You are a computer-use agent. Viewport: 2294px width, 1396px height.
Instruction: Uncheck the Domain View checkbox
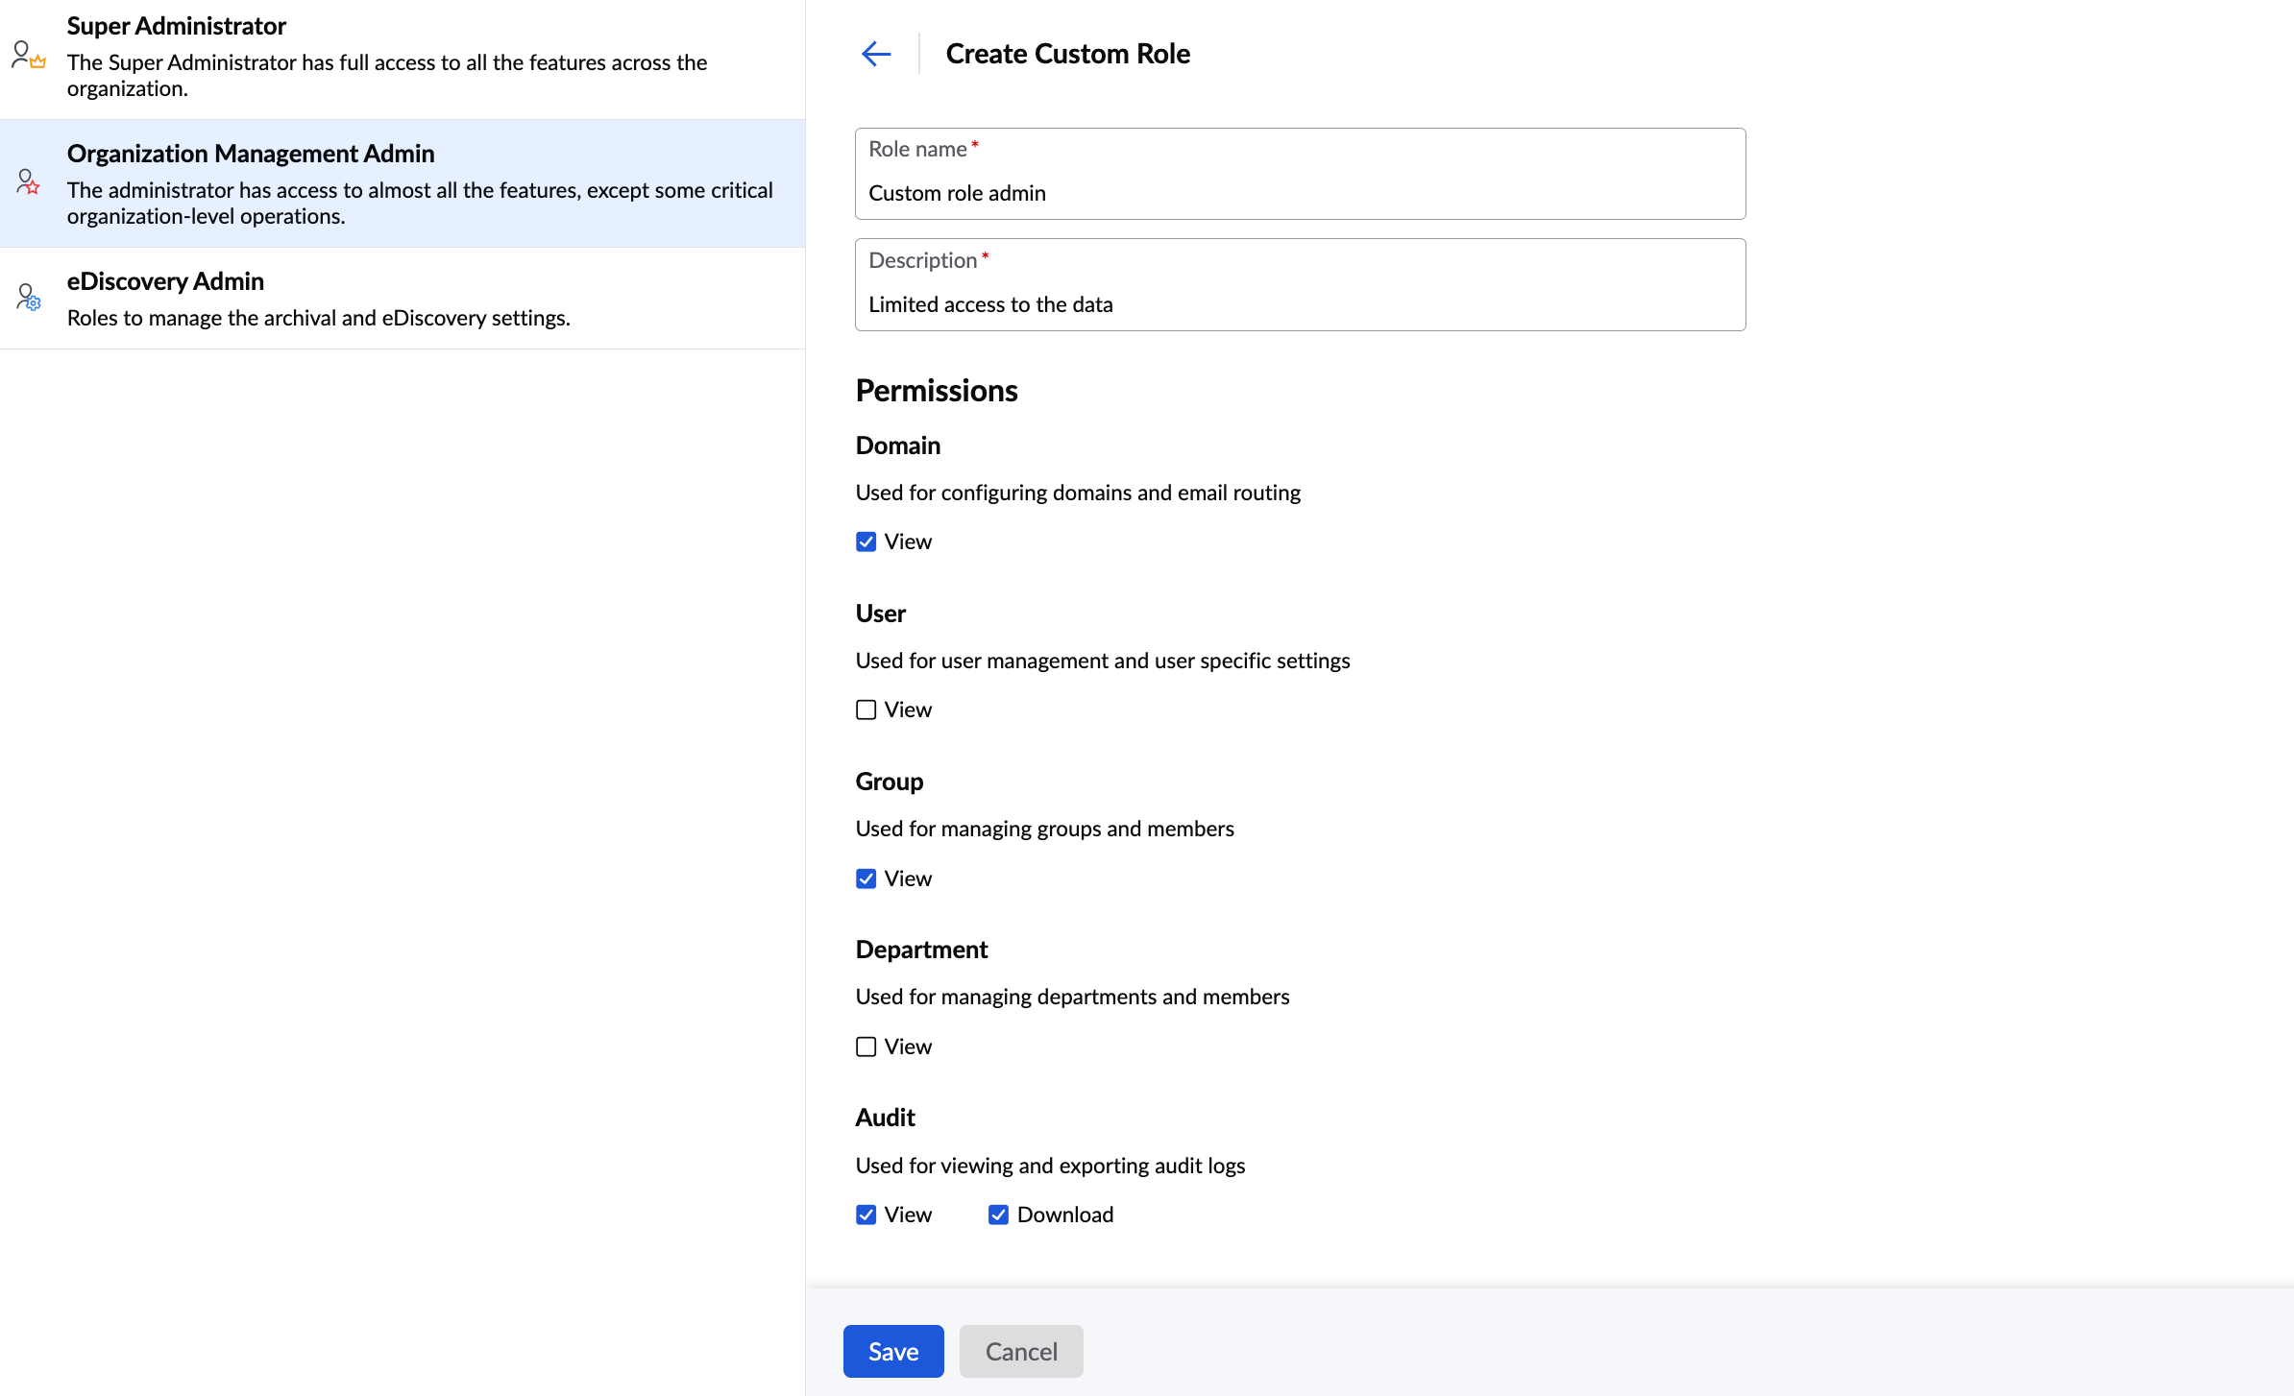tap(866, 542)
